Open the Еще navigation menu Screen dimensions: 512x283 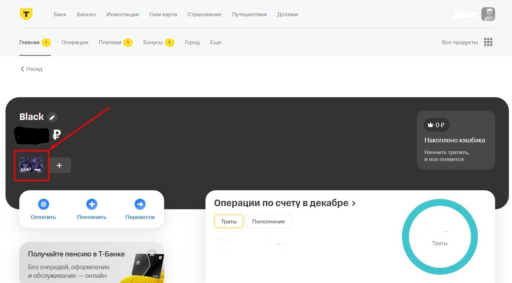[x=215, y=42]
